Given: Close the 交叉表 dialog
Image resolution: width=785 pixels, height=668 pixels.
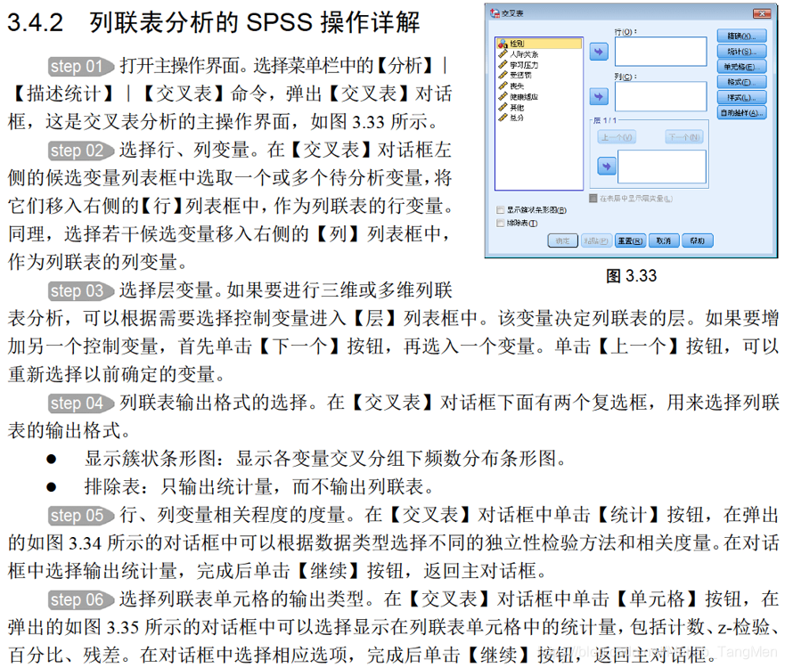Looking at the screenshot, I should click(x=762, y=13).
